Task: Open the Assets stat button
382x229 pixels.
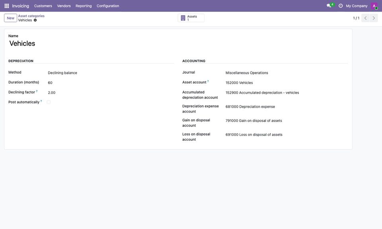Action: 191,18
